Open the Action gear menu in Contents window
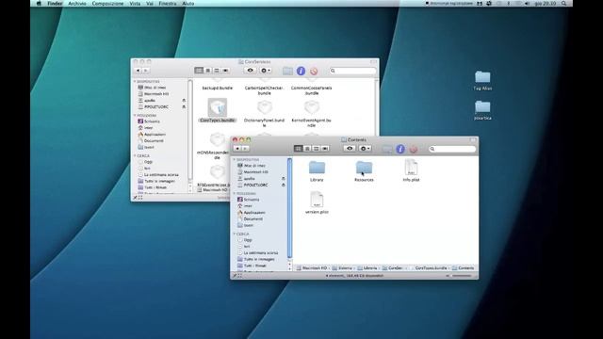 point(365,149)
